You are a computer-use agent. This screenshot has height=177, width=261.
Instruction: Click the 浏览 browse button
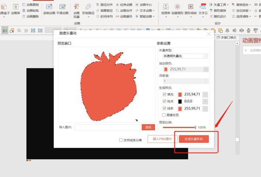point(148,127)
